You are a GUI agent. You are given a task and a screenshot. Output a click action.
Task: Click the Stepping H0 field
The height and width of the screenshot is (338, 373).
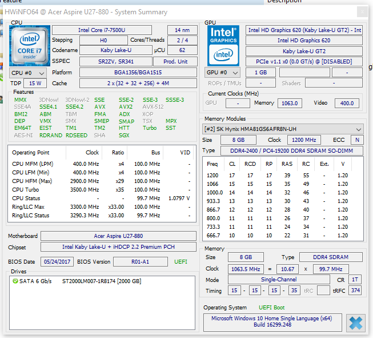[103, 40]
